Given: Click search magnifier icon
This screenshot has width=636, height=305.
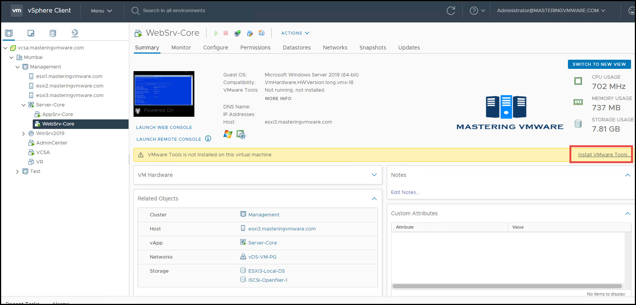Looking at the screenshot, I should (135, 11).
